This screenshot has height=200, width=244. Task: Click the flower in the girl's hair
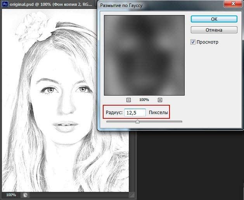[37, 26]
